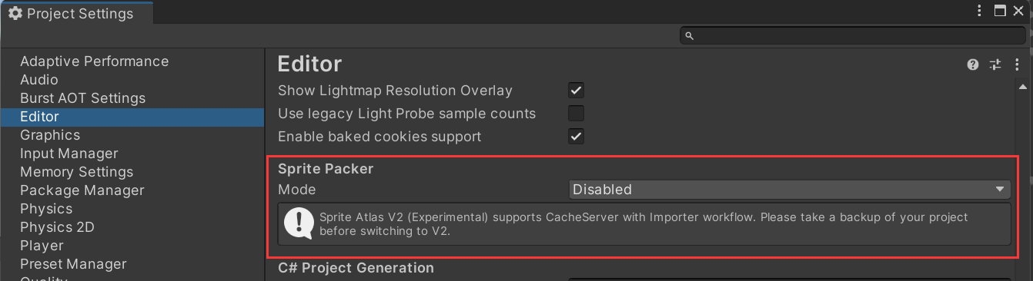This screenshot has width=1033, height=281.
Task: Open the Input Manager category
Action: [x=69, y=154]
